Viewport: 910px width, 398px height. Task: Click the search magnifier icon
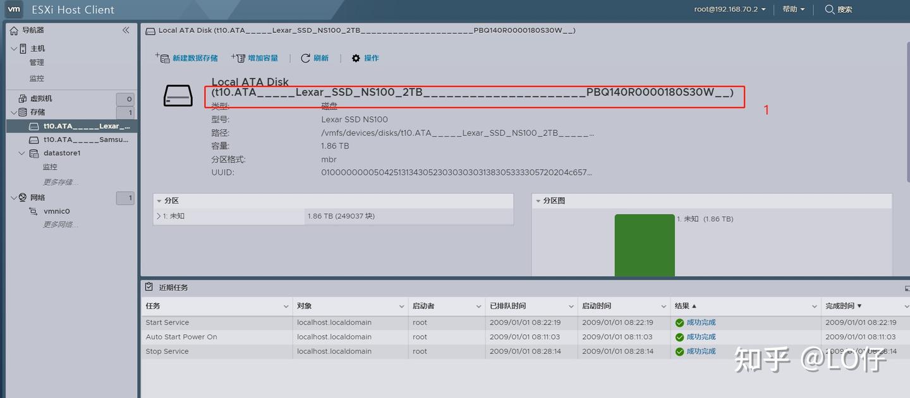830,9
